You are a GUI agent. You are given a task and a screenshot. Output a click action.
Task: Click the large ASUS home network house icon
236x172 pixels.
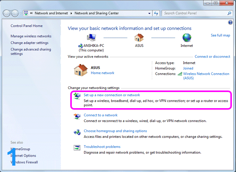click(81, 70)
